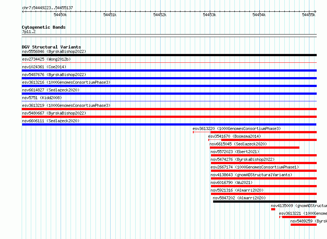This screenshot has width=327, height=239.
Task: Click the thin red esv2734425 variant line
Action: 169,62
